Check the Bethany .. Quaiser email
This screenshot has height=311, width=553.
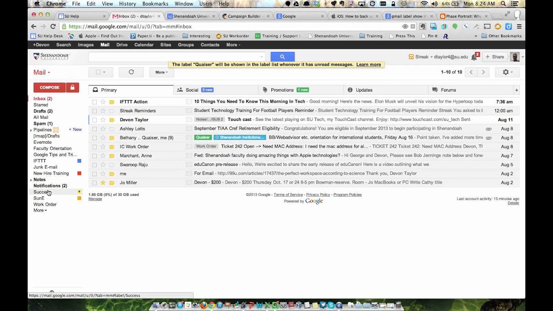tap(94, 138)
